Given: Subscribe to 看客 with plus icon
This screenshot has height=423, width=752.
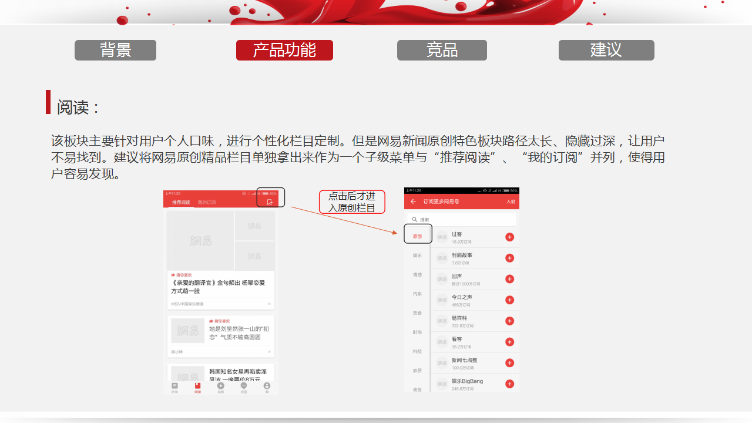Looking at the screenshot, I should pos(509,342).
